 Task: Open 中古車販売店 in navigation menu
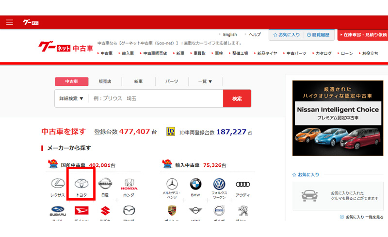[155, 53]
